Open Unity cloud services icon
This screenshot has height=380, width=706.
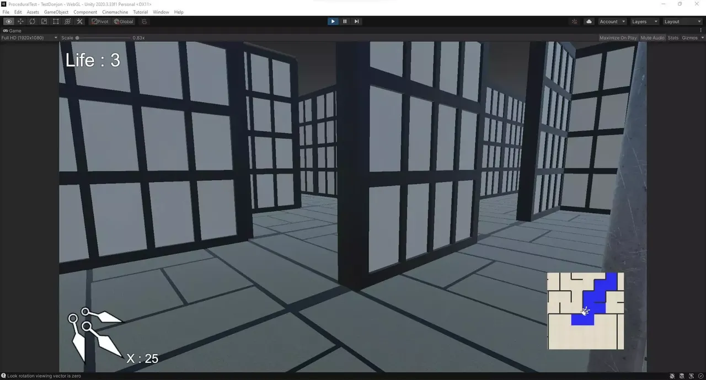tap(589, 22)
